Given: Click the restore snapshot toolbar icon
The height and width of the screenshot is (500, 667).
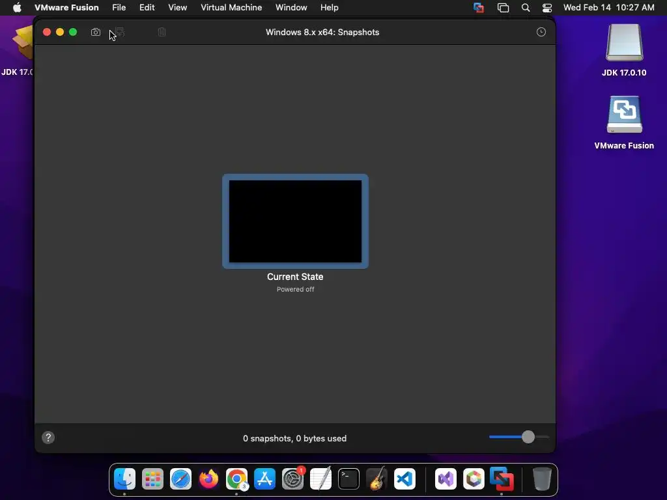Looking at the screenshot, I should pos(120,33).
